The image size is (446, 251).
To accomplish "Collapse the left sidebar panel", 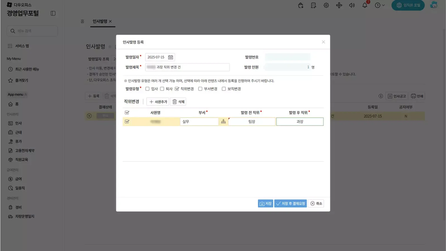I will [x=53, y=13].
